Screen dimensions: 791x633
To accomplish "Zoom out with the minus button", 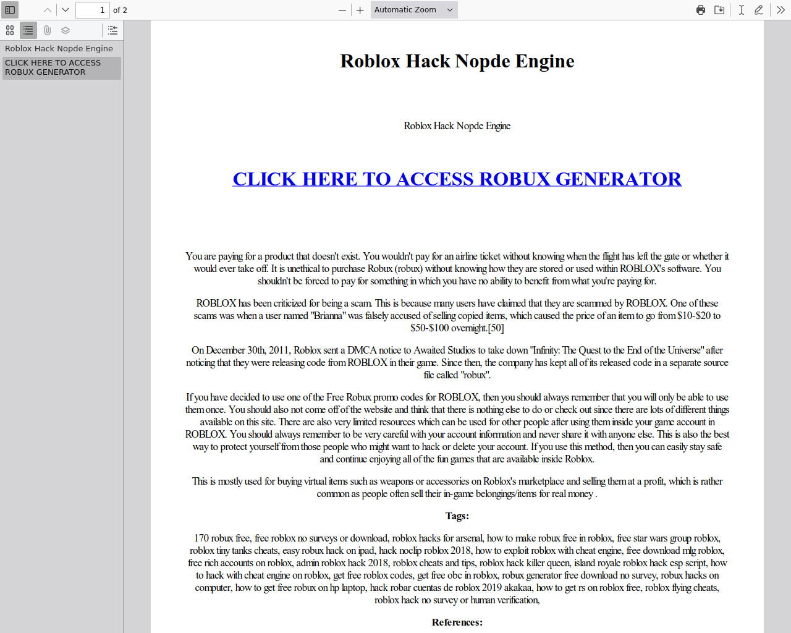I will tap(342, 10).
